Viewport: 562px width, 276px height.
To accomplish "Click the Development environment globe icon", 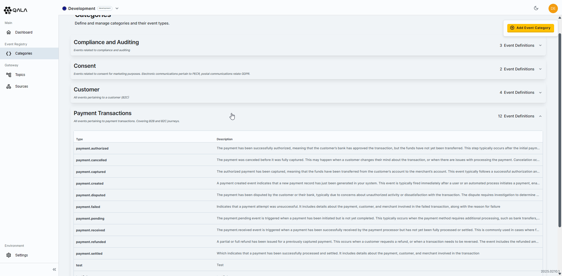I will [64, 8].
